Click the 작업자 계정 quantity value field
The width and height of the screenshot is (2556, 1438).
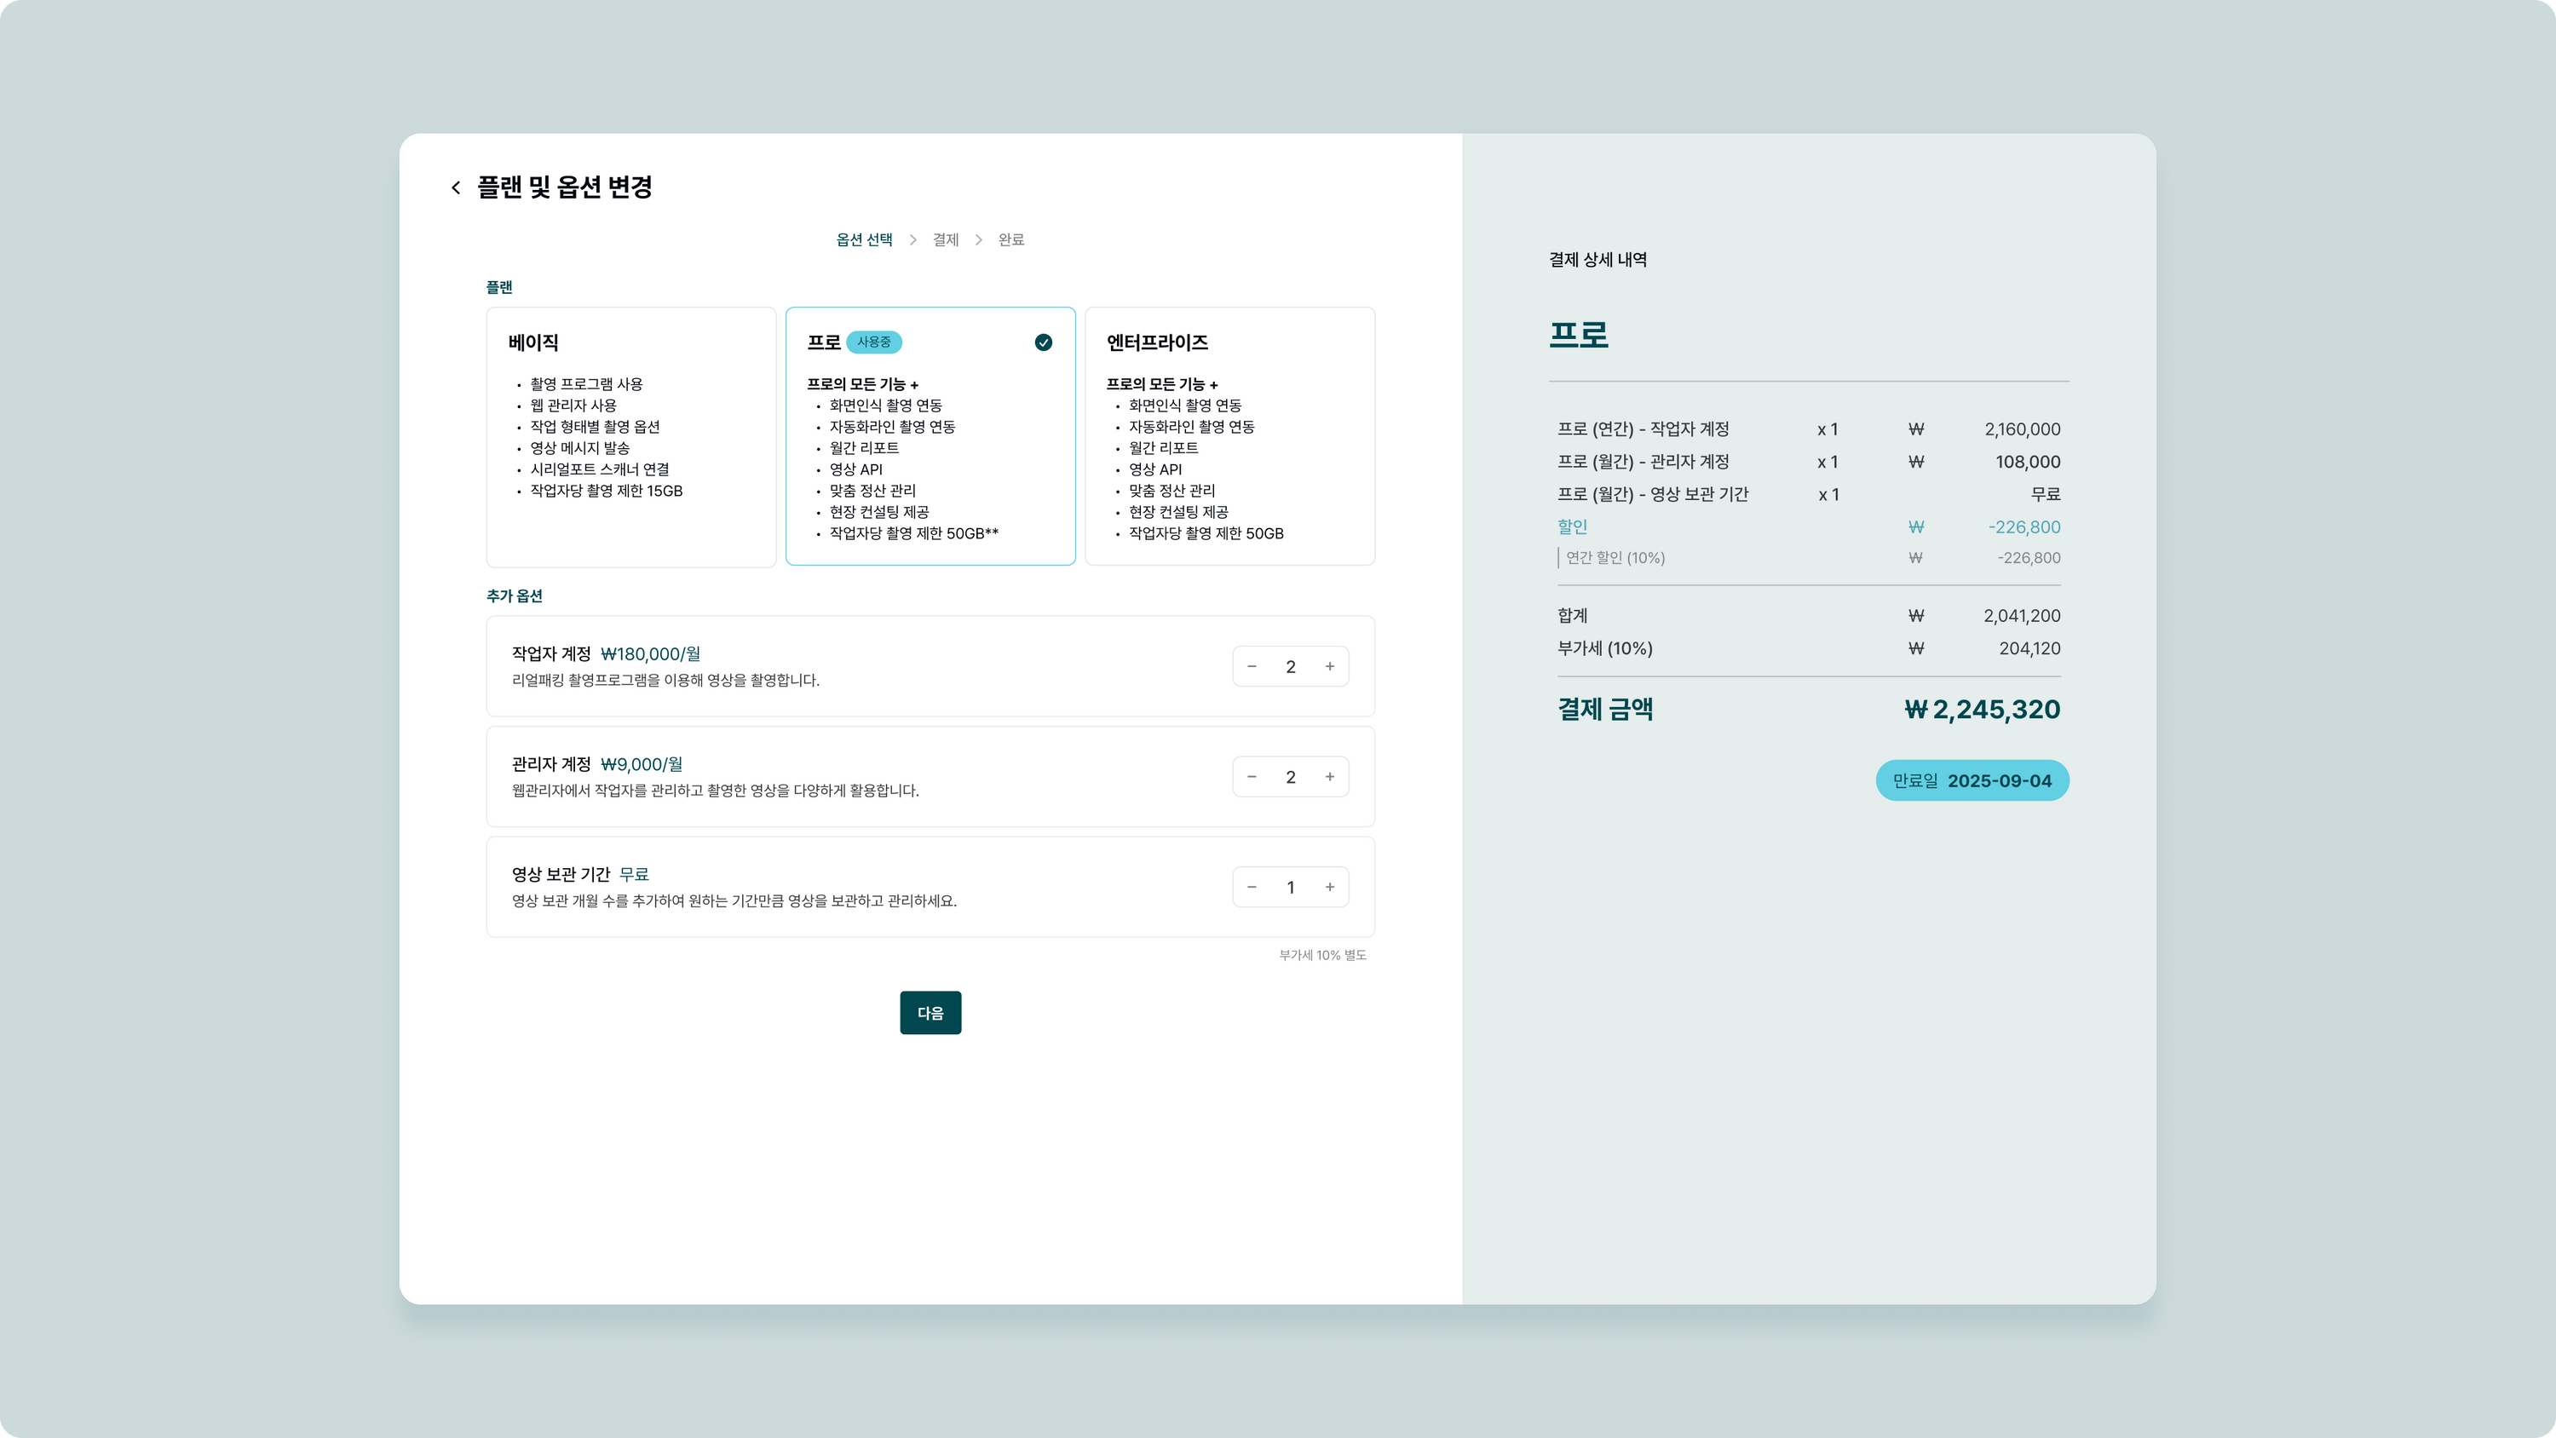point(1290,667)
